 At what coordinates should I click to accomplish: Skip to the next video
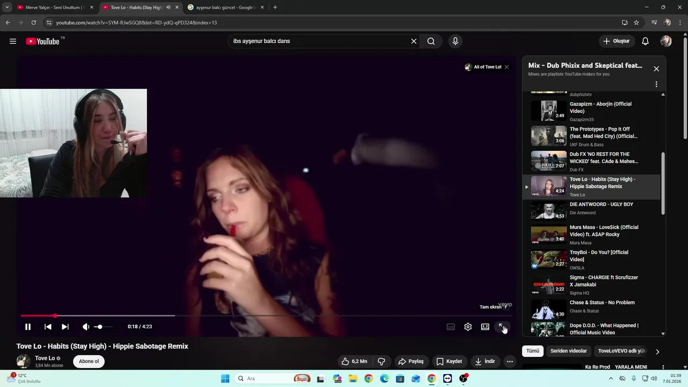click(x=65, y=326)
